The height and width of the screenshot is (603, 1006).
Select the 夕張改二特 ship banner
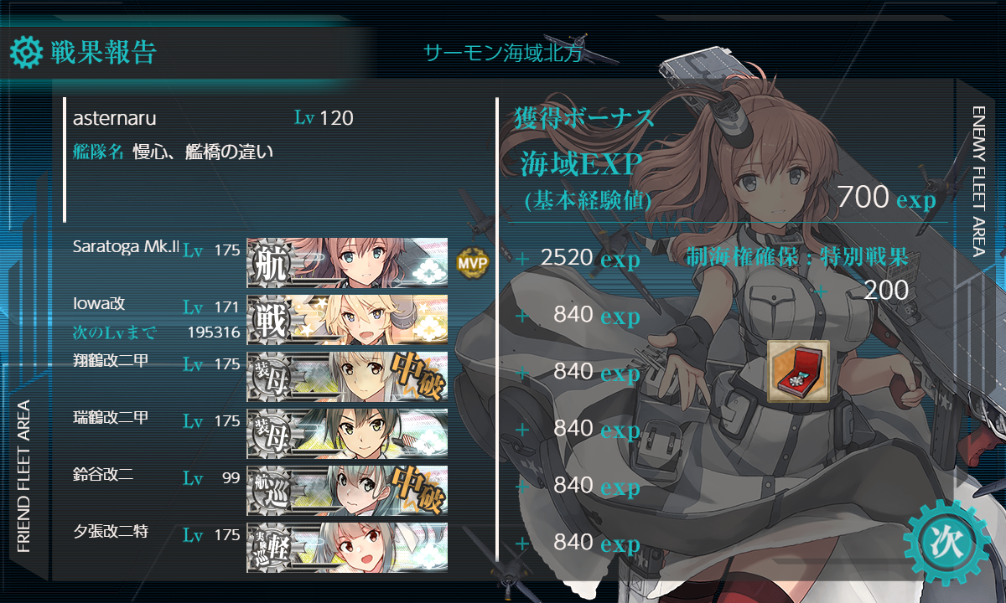pyautogui.click(x=347, y=548)
